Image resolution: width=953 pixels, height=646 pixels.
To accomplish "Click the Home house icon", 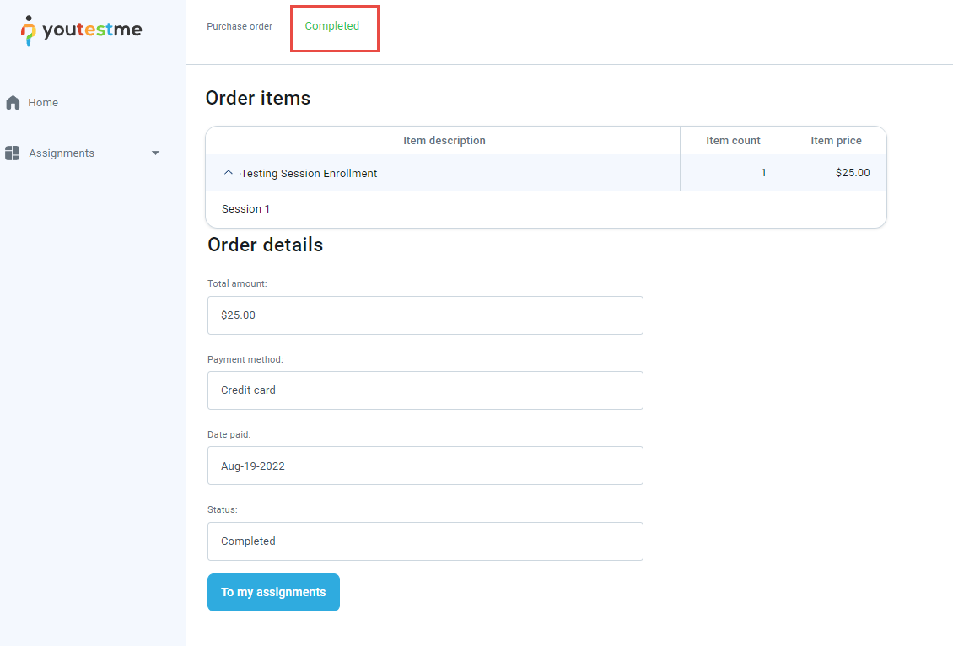I will (x=13, y=103).
